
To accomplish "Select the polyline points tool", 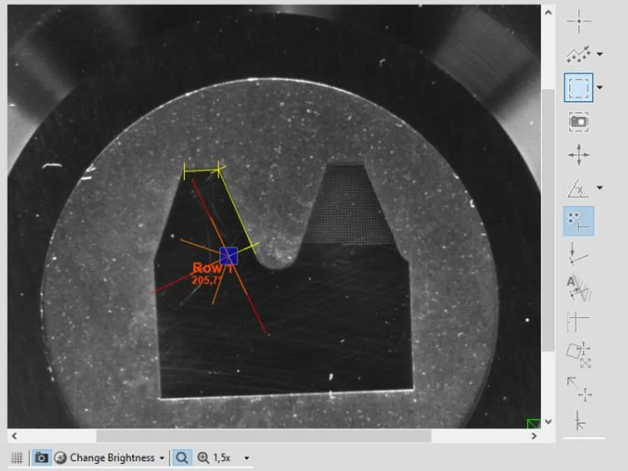I will 579,54.
